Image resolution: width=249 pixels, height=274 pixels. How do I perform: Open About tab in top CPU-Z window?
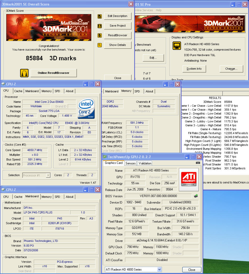click(x=70, y=91)
